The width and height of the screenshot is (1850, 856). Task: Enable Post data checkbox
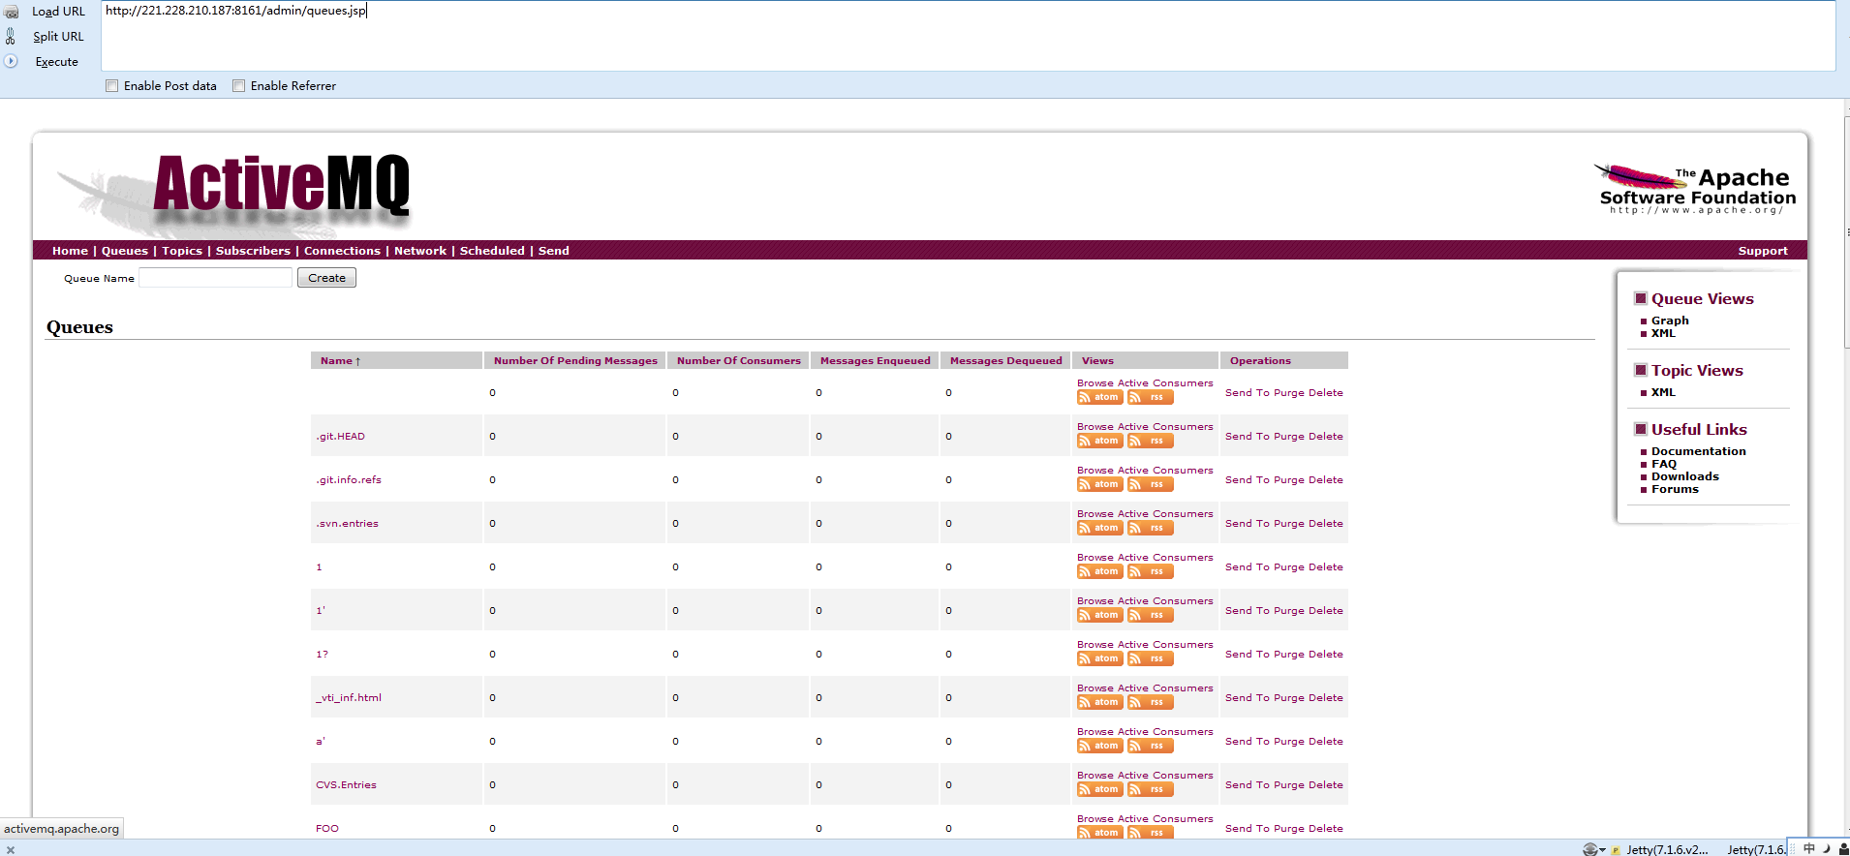tap(112, 85)
